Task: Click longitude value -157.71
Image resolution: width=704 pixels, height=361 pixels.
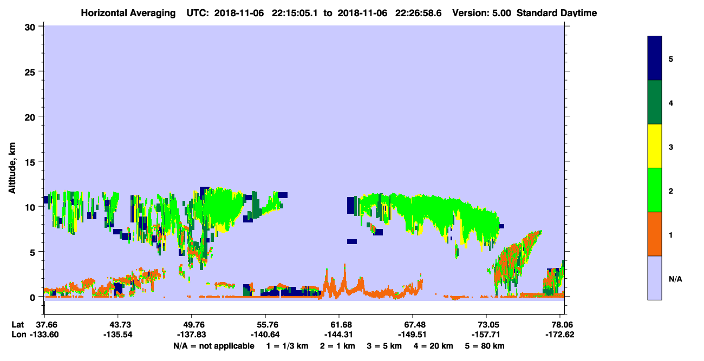Action: pyautogui.click(x=486, y=334)
